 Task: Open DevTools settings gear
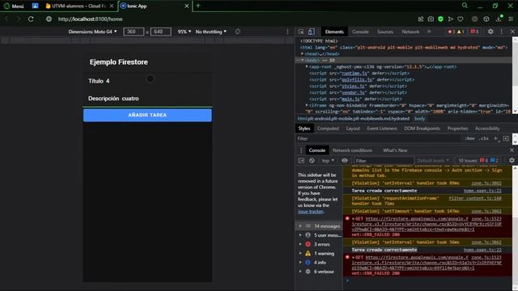tap(490, 32)
